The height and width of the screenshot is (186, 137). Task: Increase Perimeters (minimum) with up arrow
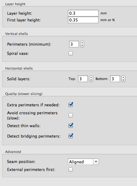pyautogui.click(x=82, y=43)
